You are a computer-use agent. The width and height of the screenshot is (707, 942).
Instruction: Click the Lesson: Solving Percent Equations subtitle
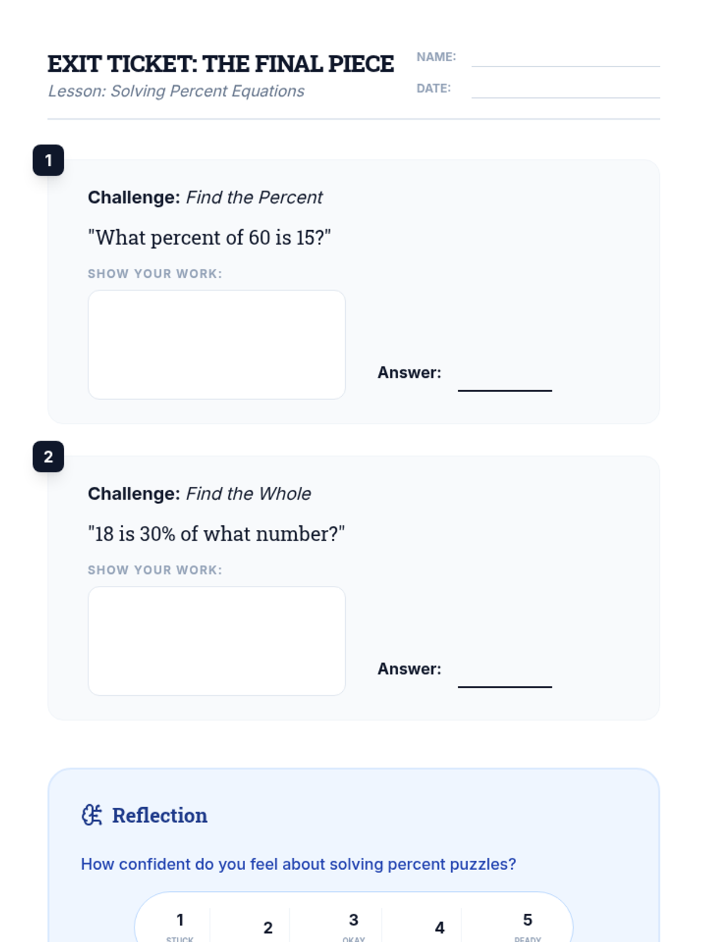pos(176,91)
